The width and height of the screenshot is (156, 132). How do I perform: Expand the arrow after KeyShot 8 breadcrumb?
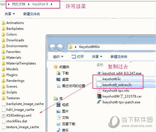52,4
